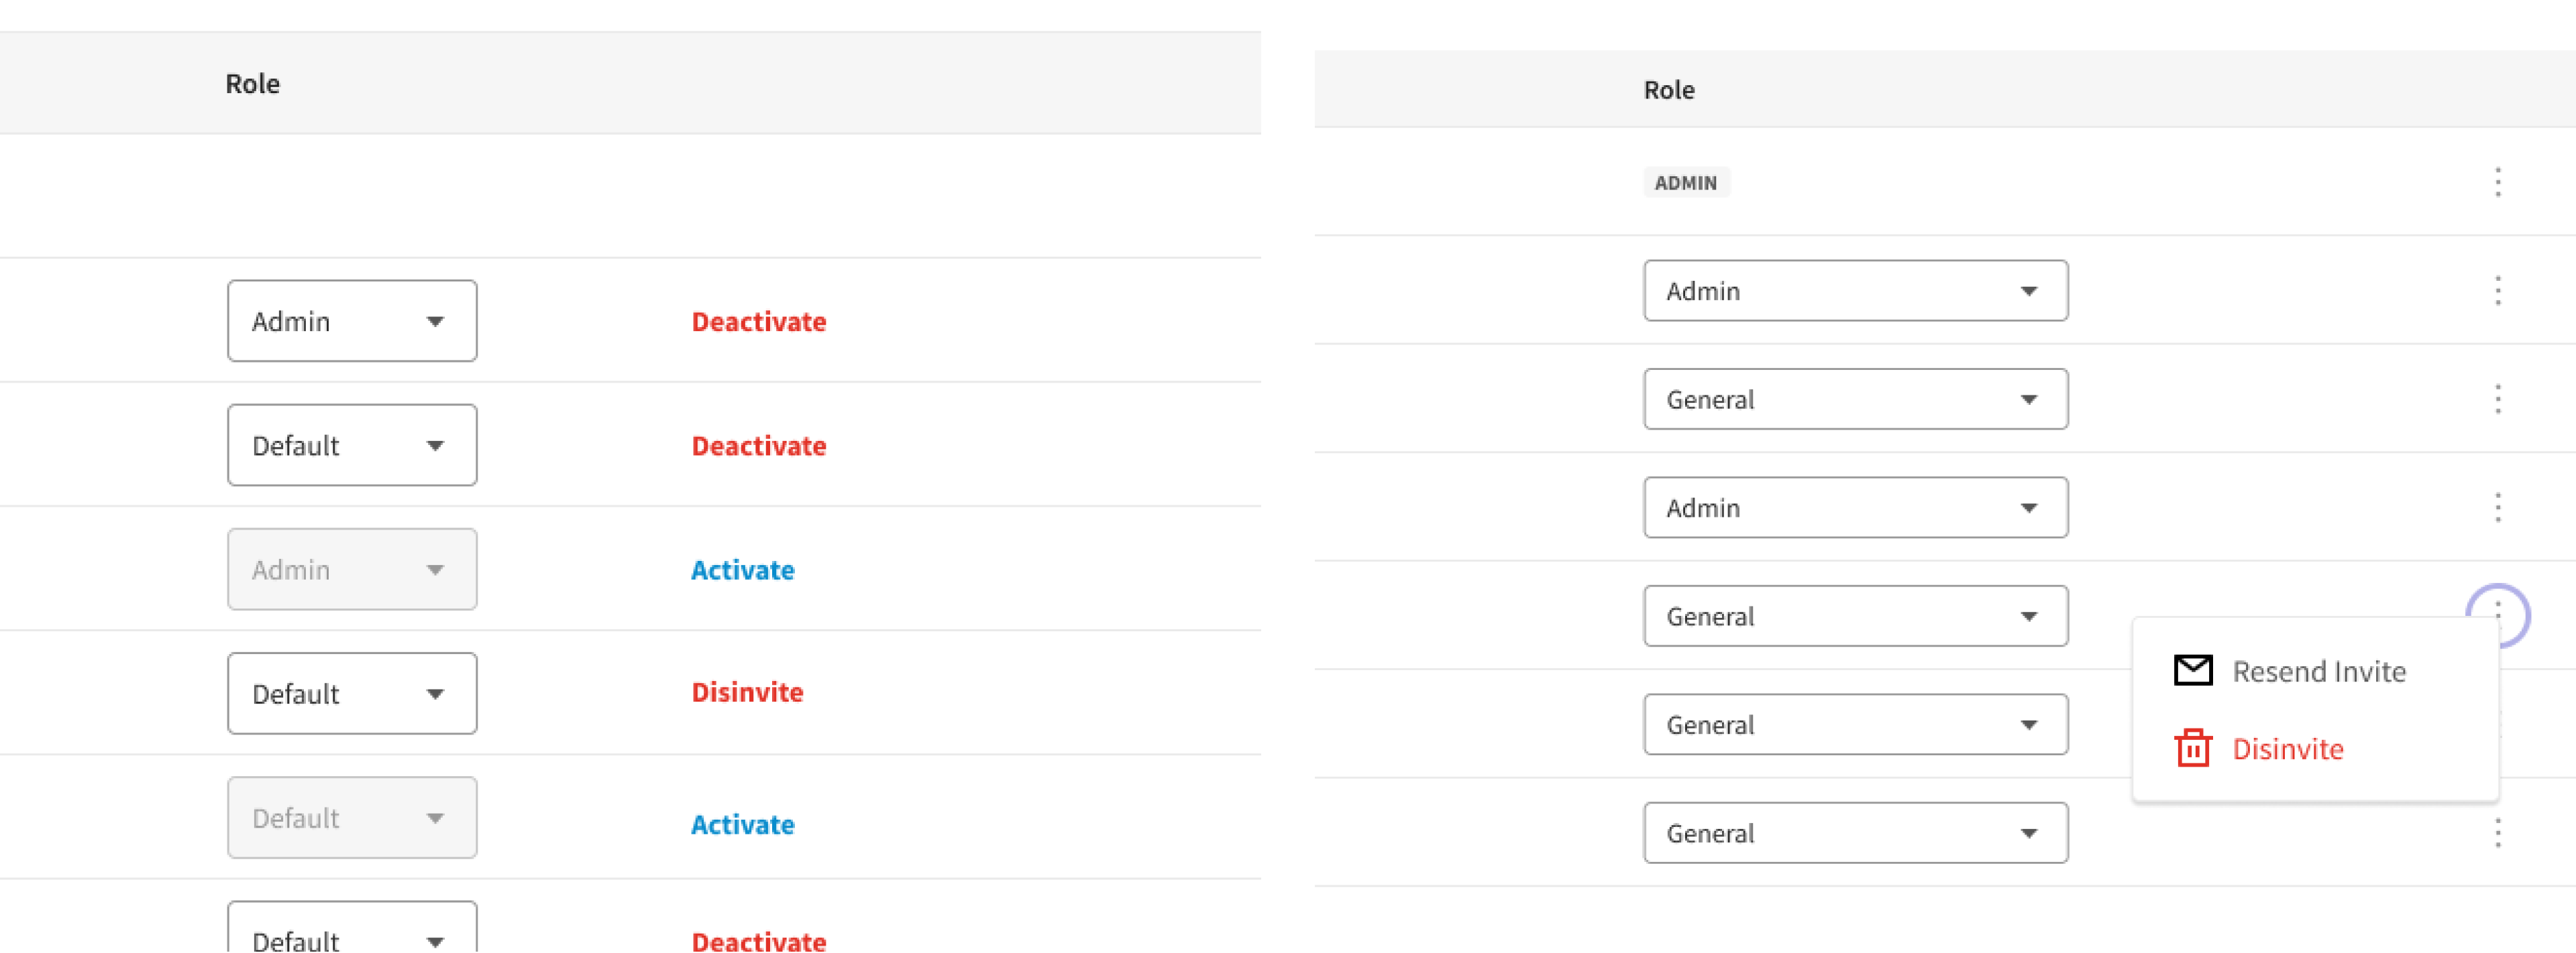Click the grey ADMIN badge
Viewport: 2576px width, 953px height.
1686,183
